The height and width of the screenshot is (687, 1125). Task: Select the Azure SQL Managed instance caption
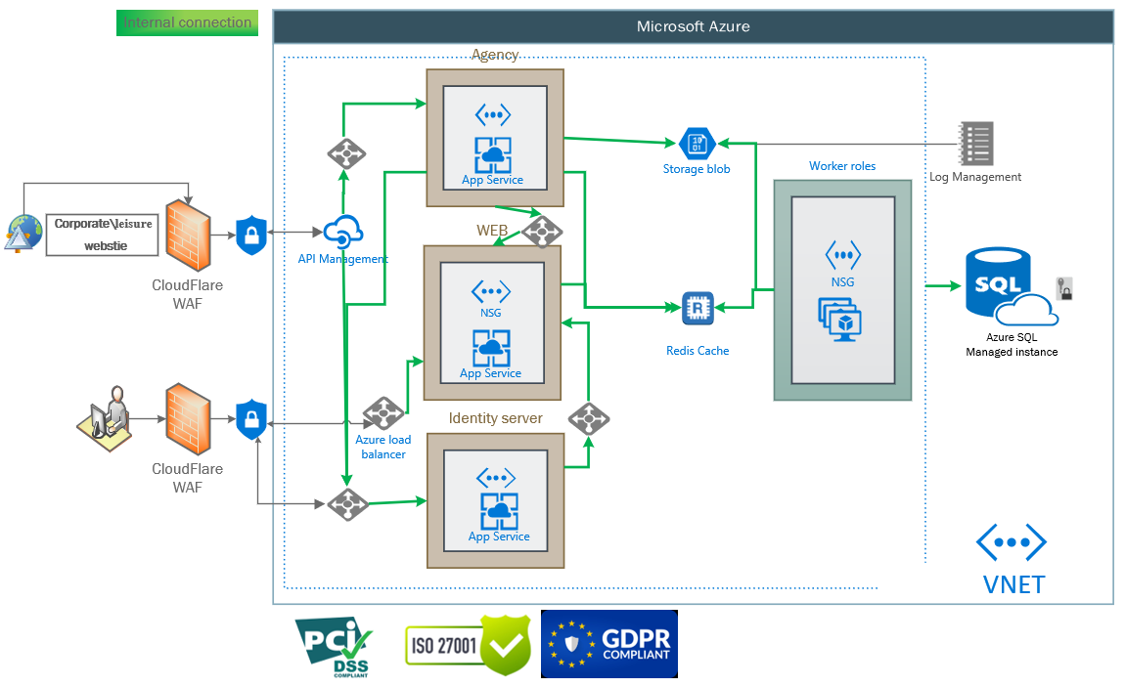[x=1012, y=345]
